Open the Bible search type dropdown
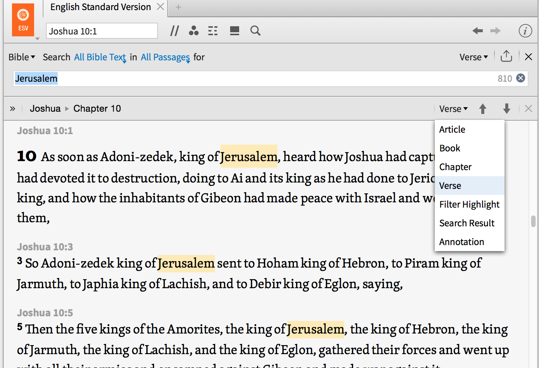 (x=22, y=57)
